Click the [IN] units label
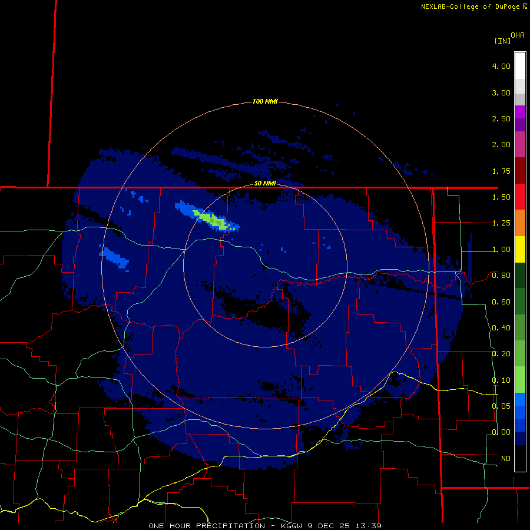This screenshot has width=530, height=530. [x=502, y=41]
